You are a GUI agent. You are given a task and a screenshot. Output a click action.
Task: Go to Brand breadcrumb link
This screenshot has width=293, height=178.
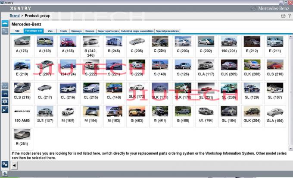(15, 16)
